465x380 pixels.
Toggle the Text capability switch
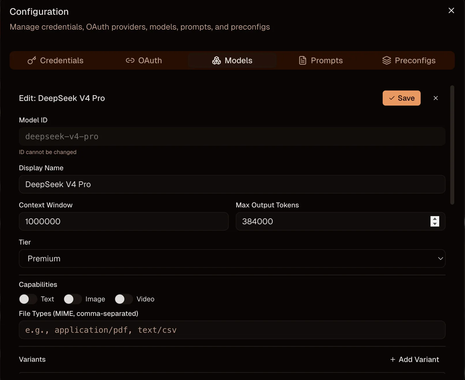tap(28, 299)
